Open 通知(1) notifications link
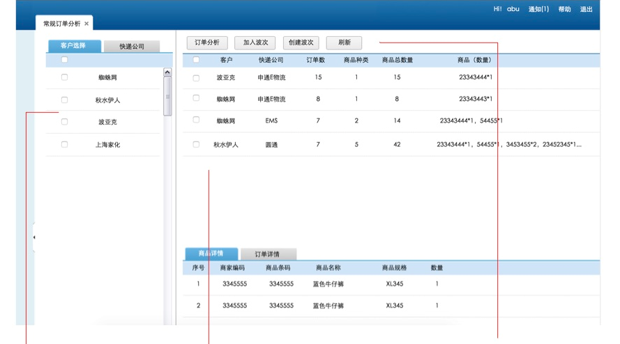620x344 pixels. [538, 10]
